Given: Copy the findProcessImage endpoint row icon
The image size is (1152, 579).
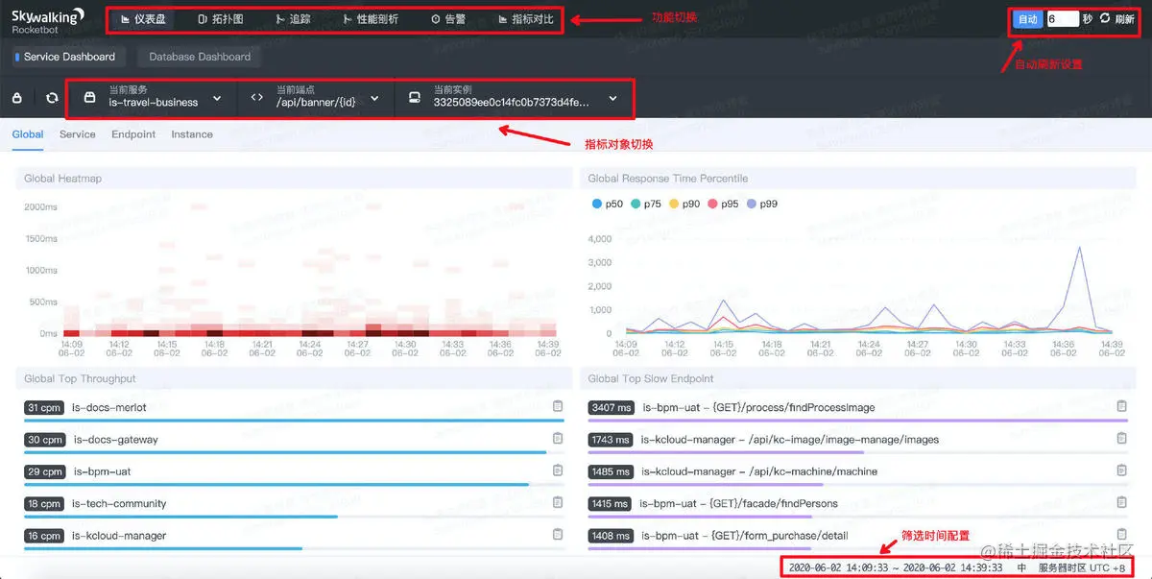Looking at the screenshot, I should pos(1122,407).
